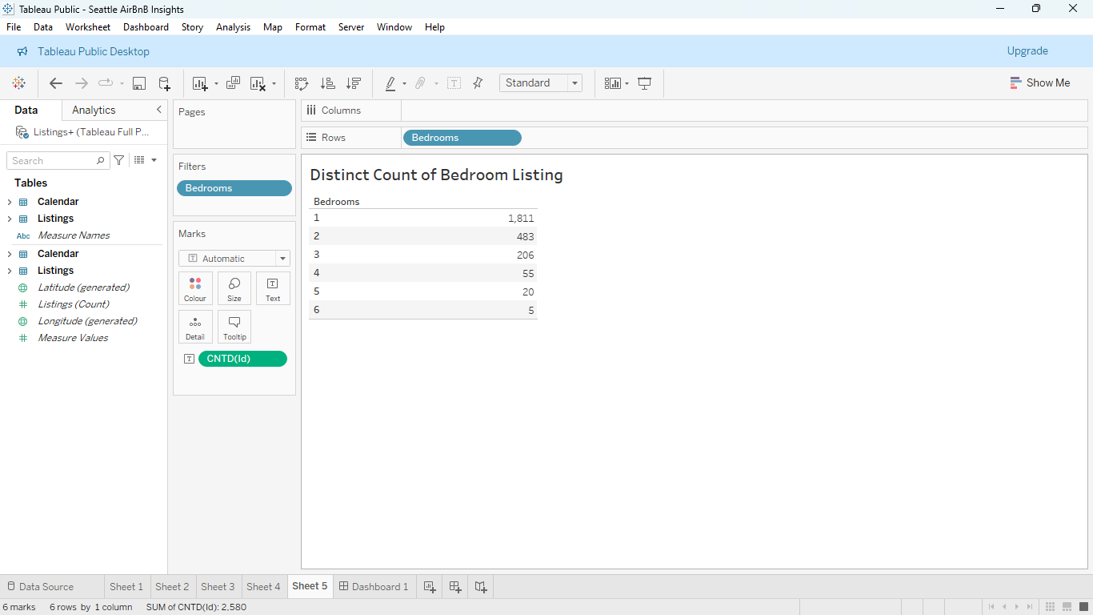
Task: Select the 1,811 value cell
Action: point(521,218)
